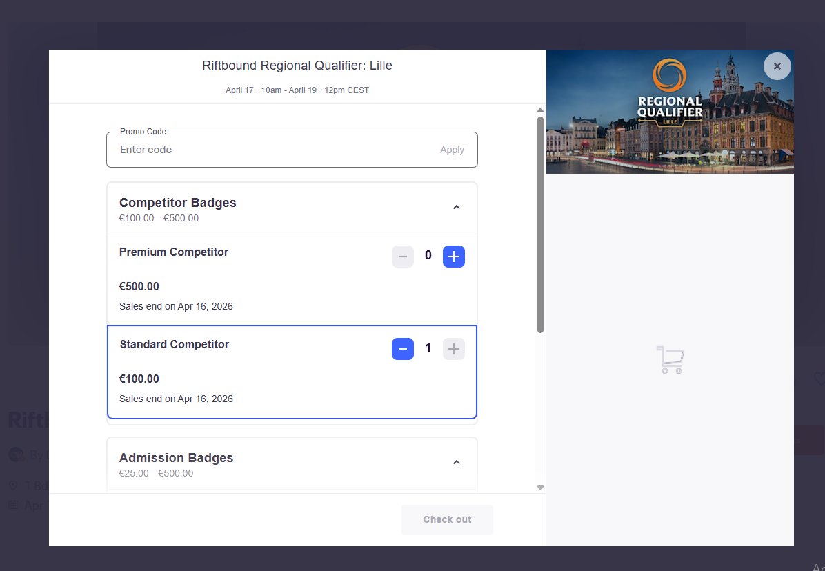Increase Standard Competitor ticket quantity
This screenshot has height=571, width=825.
453,348
